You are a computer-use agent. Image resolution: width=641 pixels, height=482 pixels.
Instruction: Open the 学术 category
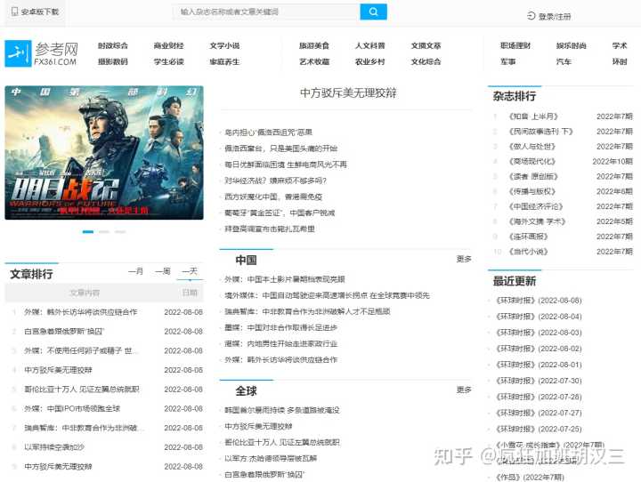[x=620, y=45]
